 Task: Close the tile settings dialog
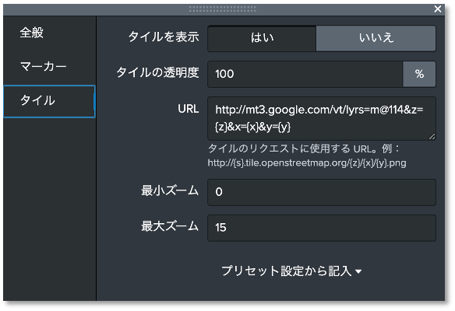[x=438, y=9]
